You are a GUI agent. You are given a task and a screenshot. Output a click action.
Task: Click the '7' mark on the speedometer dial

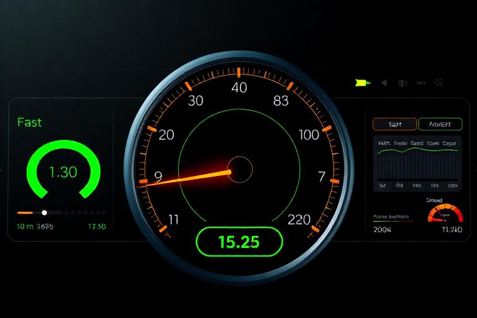322,176
